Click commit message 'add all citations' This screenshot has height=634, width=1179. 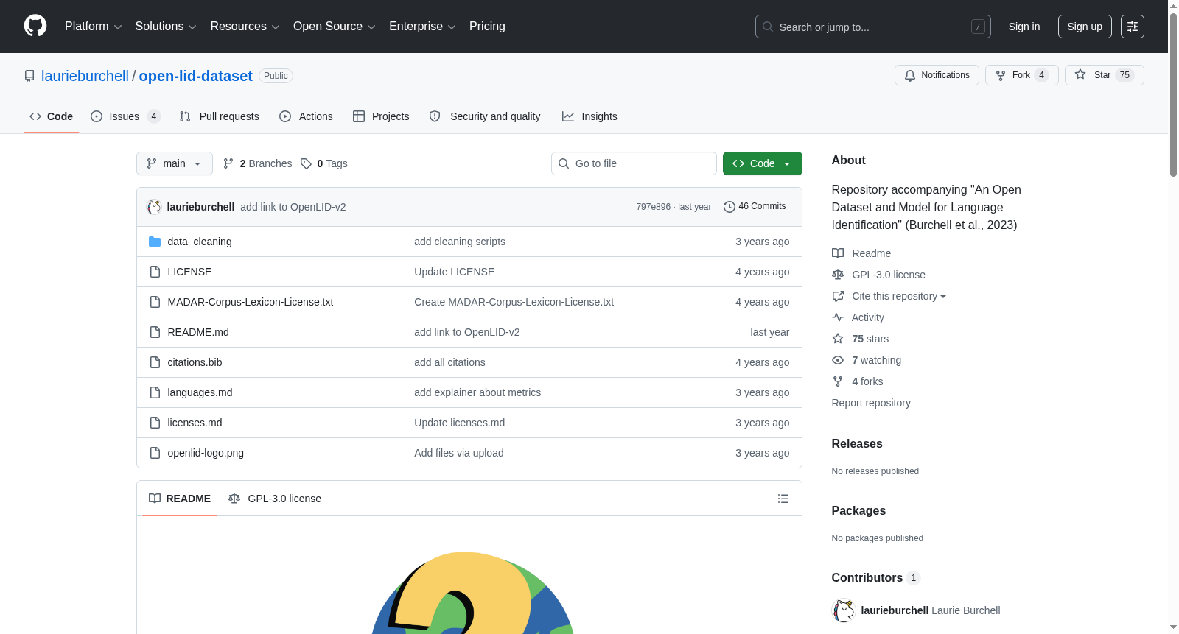[x=449, y=362]
